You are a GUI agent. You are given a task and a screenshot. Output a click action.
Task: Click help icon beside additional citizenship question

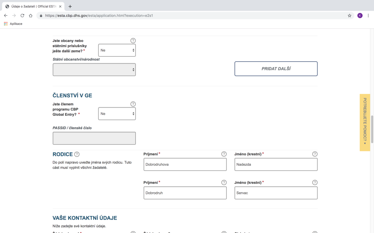click(x=133, y=41)
